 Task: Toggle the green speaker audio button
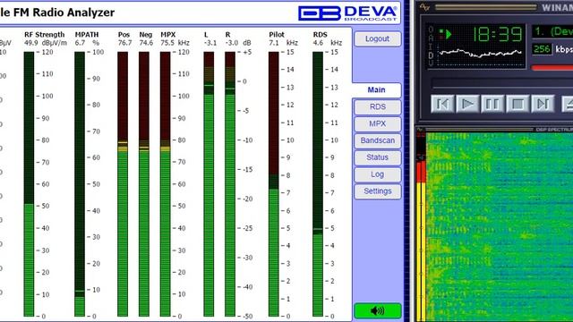click(378, 310)
